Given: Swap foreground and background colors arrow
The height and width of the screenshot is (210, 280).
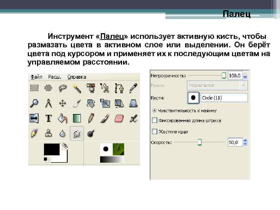Looking at the screenshot, I should tap(65, 146).
